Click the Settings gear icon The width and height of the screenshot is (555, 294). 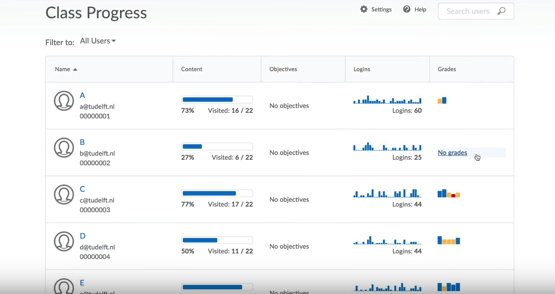pyautogui.click(x=364, y=9)
